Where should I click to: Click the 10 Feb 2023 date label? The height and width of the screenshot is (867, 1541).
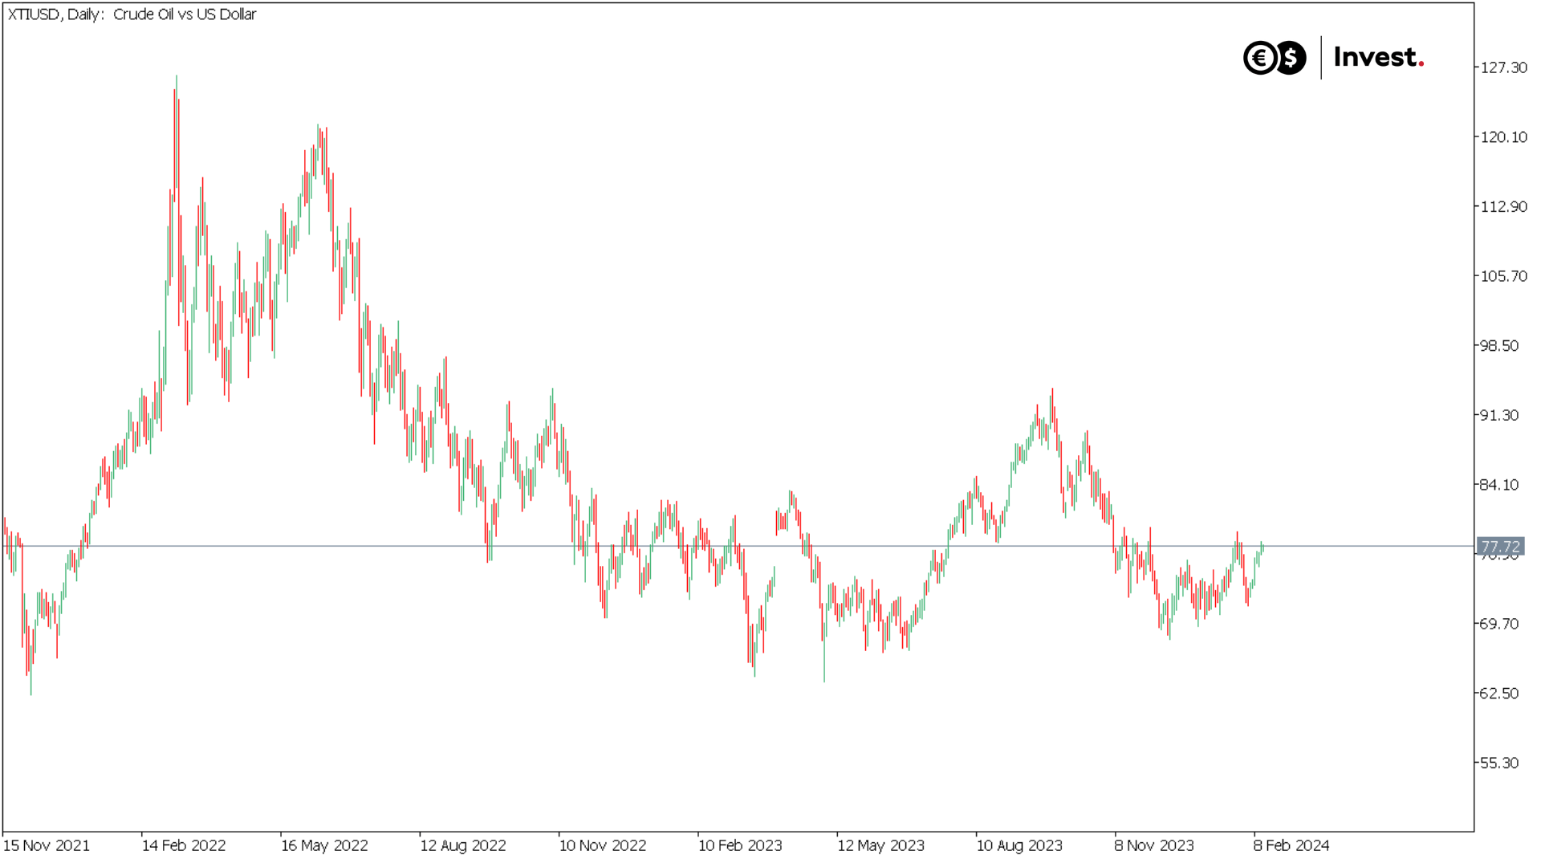pyautogui.click(x=740, y=845)
